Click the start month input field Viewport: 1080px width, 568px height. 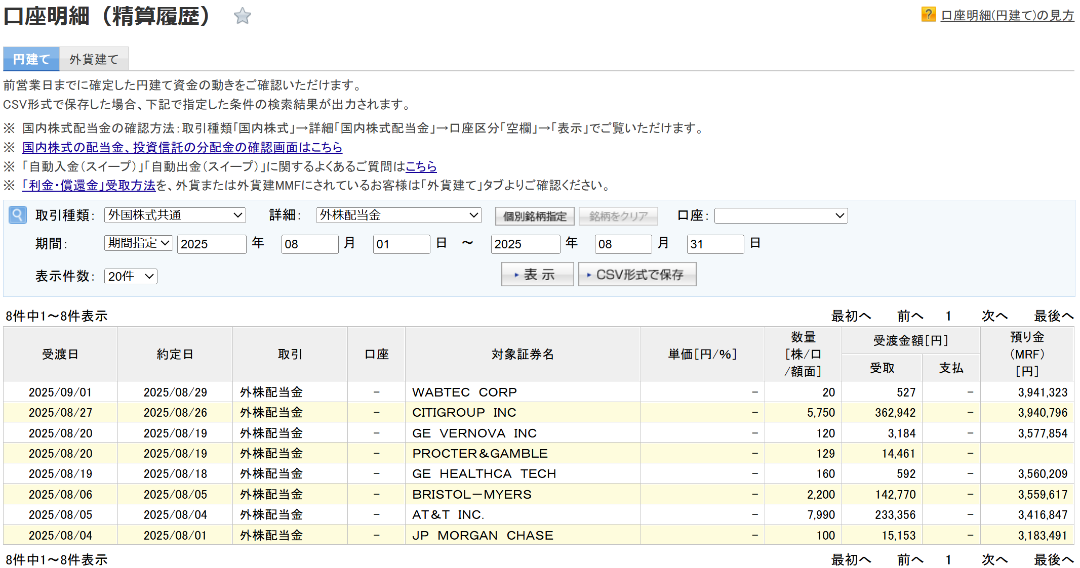pos(310,244)
